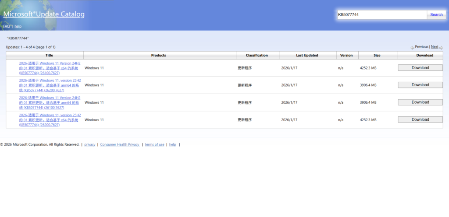Download the 24H2 x64 update (first row)
This screenshot has width=449, height=217.
(x=420, y=68)
